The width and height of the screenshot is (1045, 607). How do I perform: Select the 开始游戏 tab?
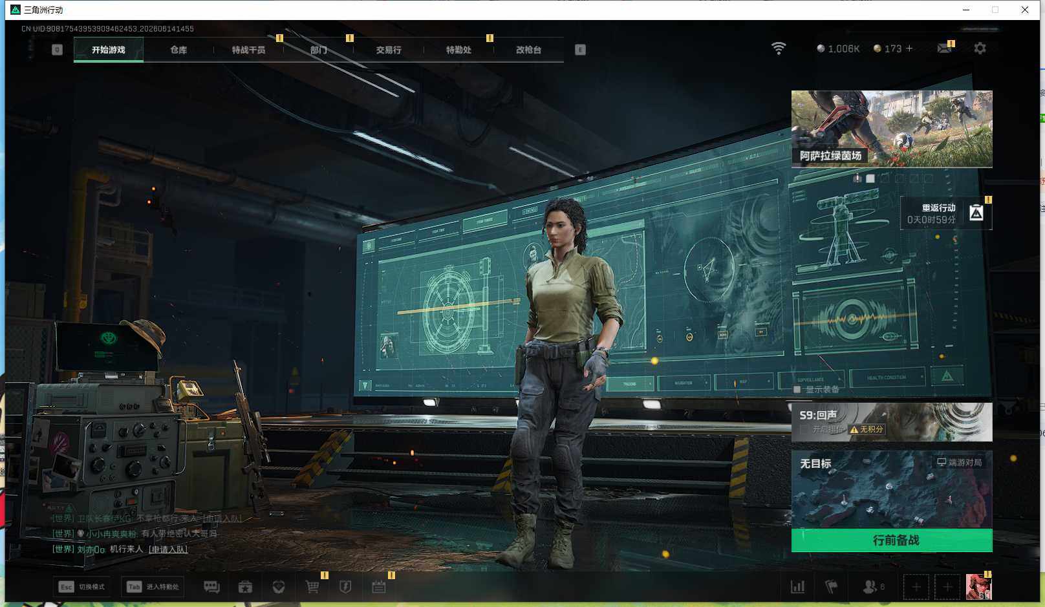tap(109, 50)
